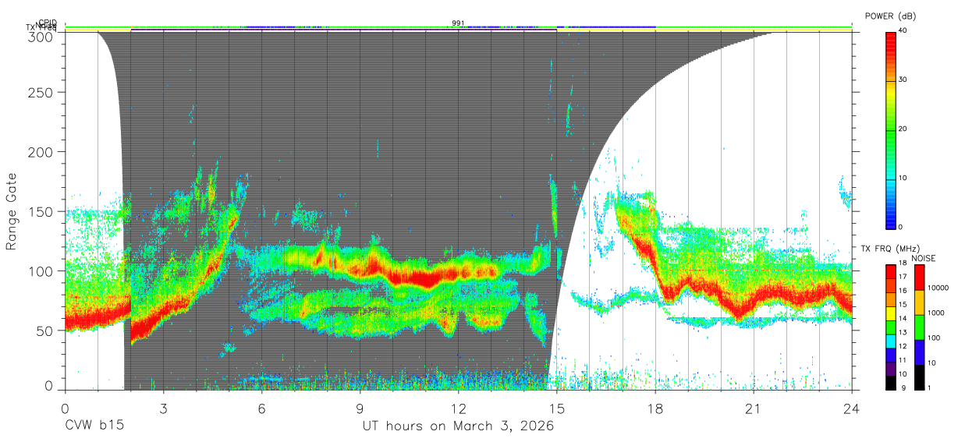Image resolution: width=958 pixels, height=442 pixels.
Task: Select the 11 label in TX FRQ legend
Action: pyautogui.click(x=903, y=360)
